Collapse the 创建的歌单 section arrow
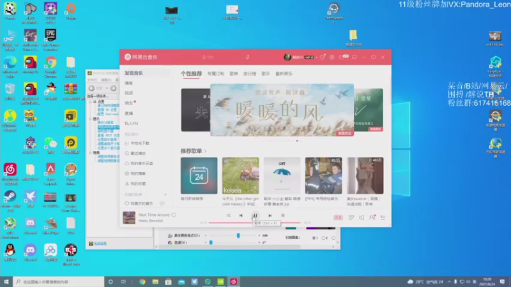Image resolution: width=511 pixels, height=287 pixels. (x=144, y=195)
